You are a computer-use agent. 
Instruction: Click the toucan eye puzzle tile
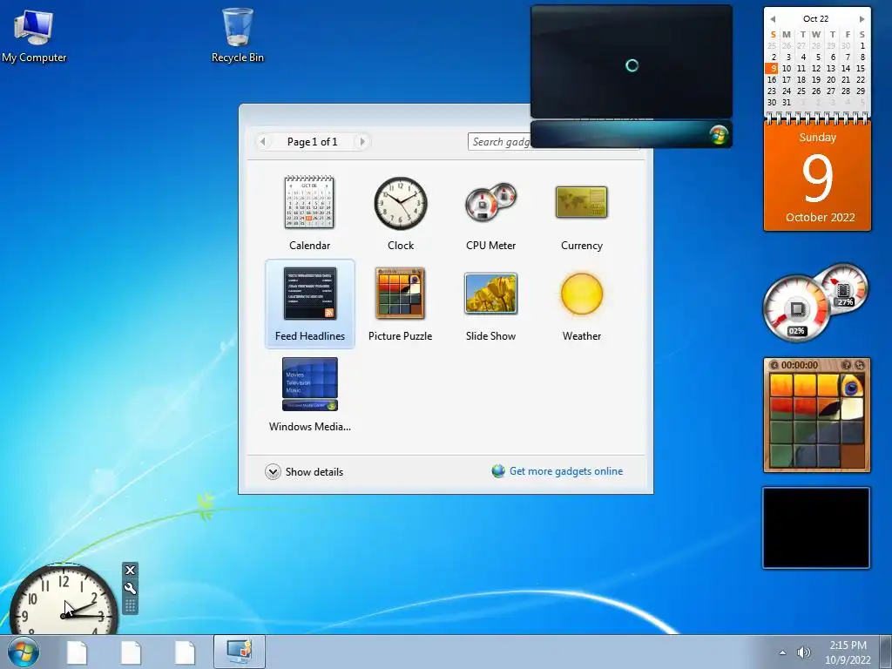click(x=853, y=385)
